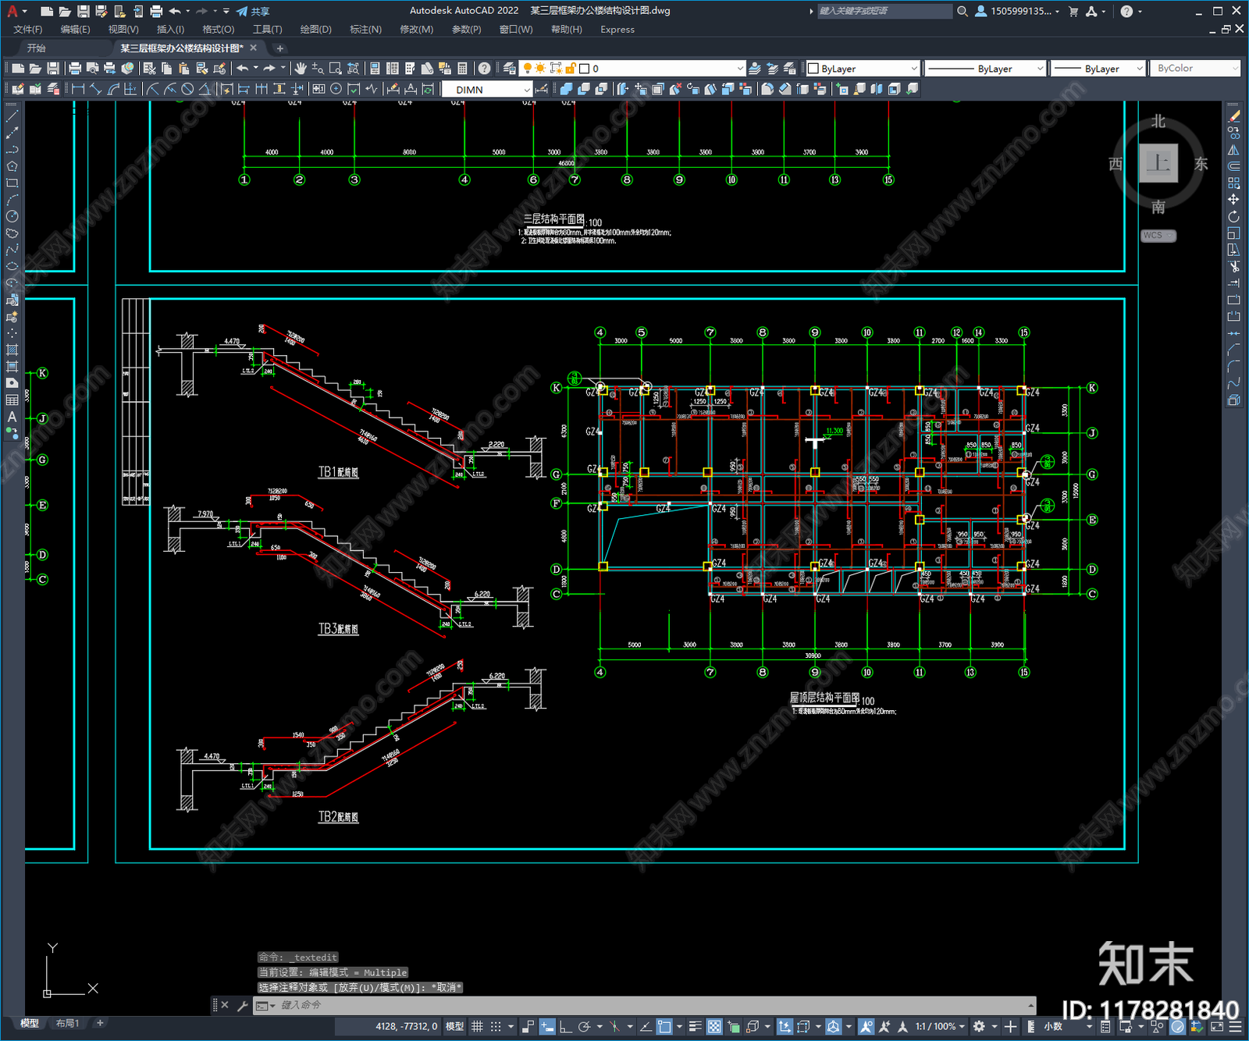Select the Move tool in modify toolbar
This screenshot has height=1041, width=1249.
(x=1233, y=200)
